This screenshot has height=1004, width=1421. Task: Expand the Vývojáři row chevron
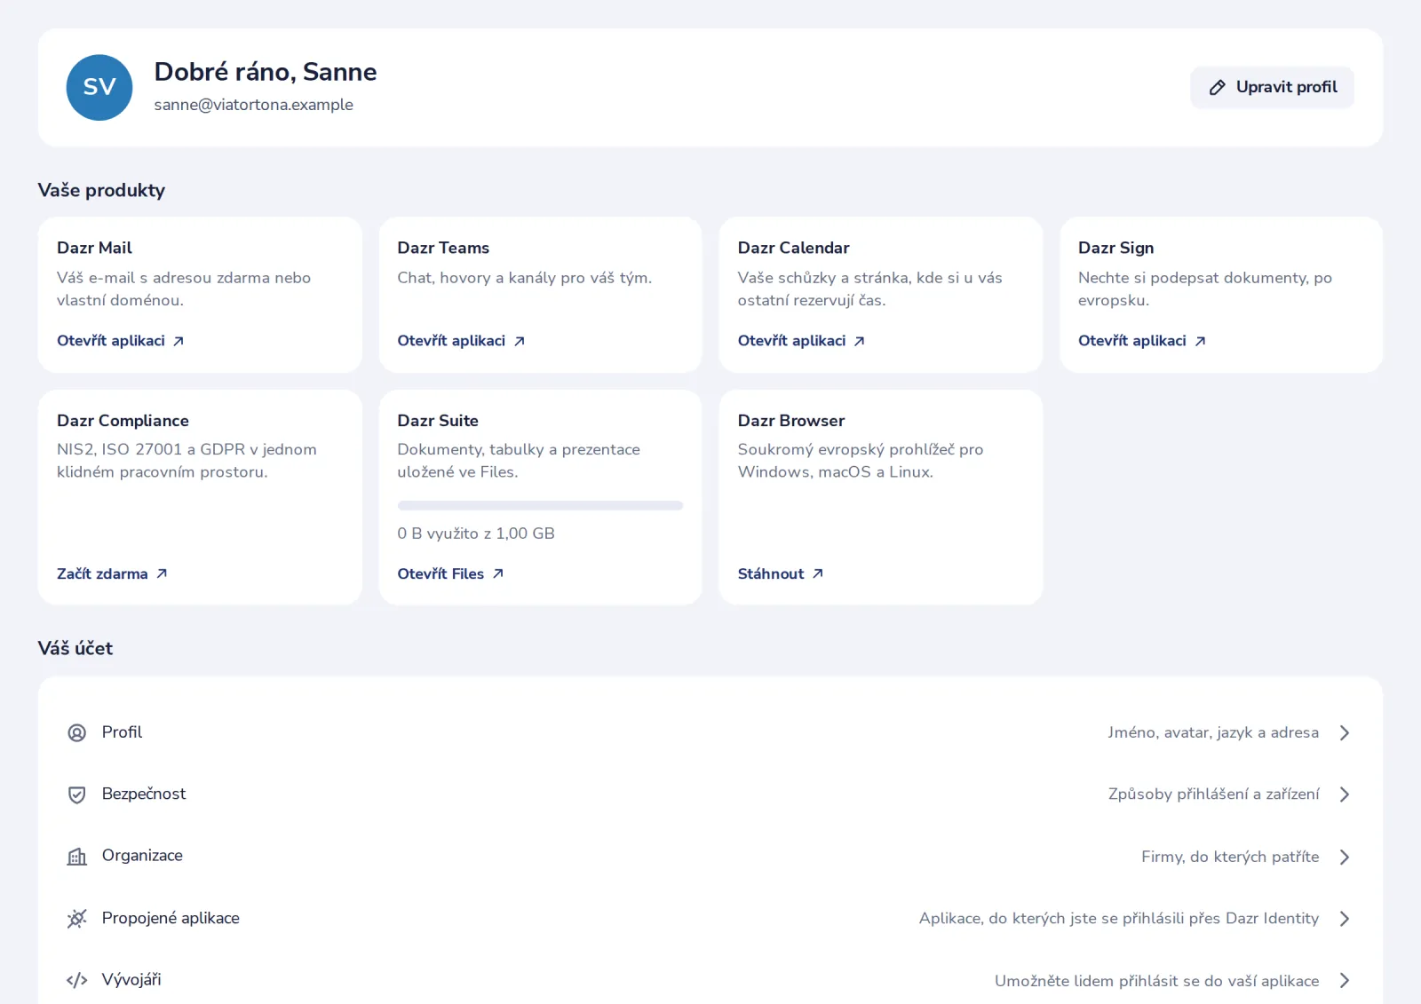(1345, 980)
